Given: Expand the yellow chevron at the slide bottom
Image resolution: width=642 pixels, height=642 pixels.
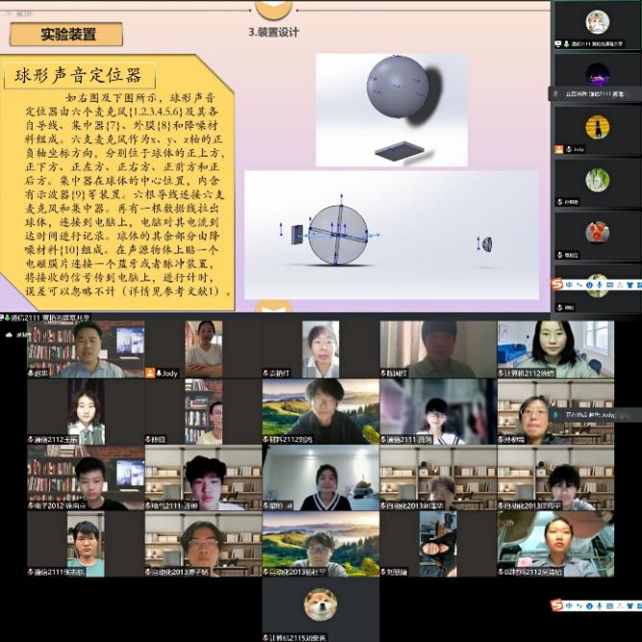Looking at the screenshot, I should (x=272, y=307).
